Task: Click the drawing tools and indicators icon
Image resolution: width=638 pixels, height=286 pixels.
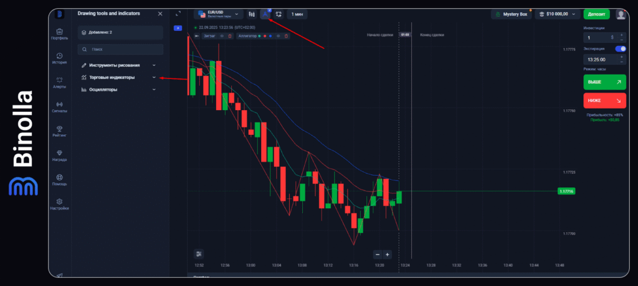Action: click(265, 14)
